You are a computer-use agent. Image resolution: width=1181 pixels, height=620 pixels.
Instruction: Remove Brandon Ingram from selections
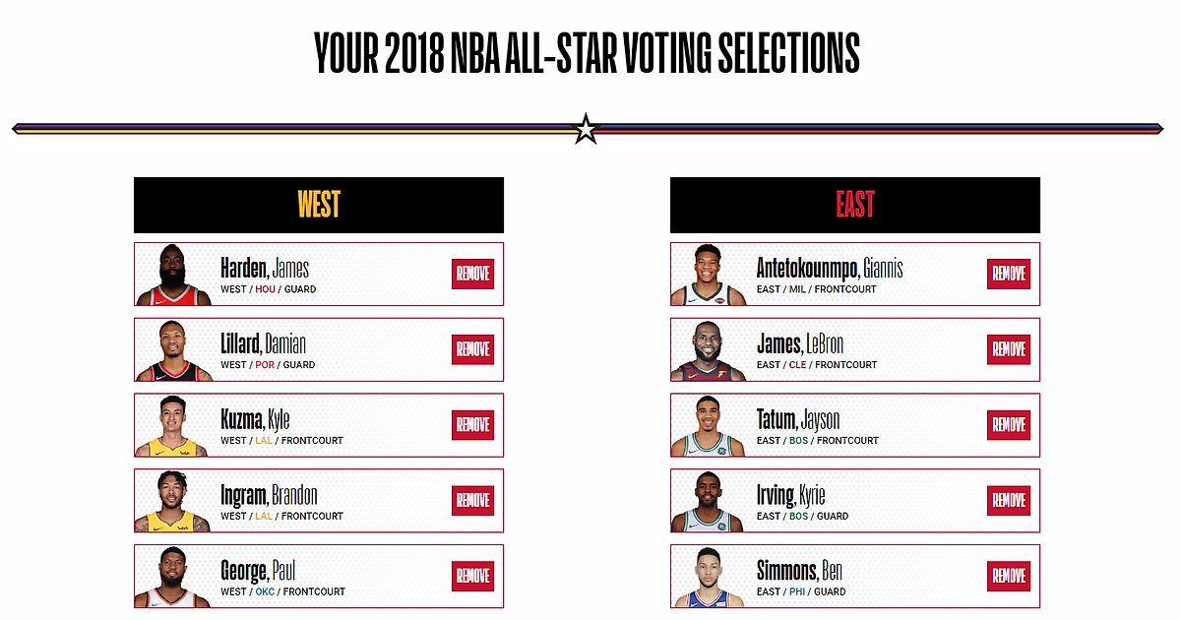[x=472, y=500]
